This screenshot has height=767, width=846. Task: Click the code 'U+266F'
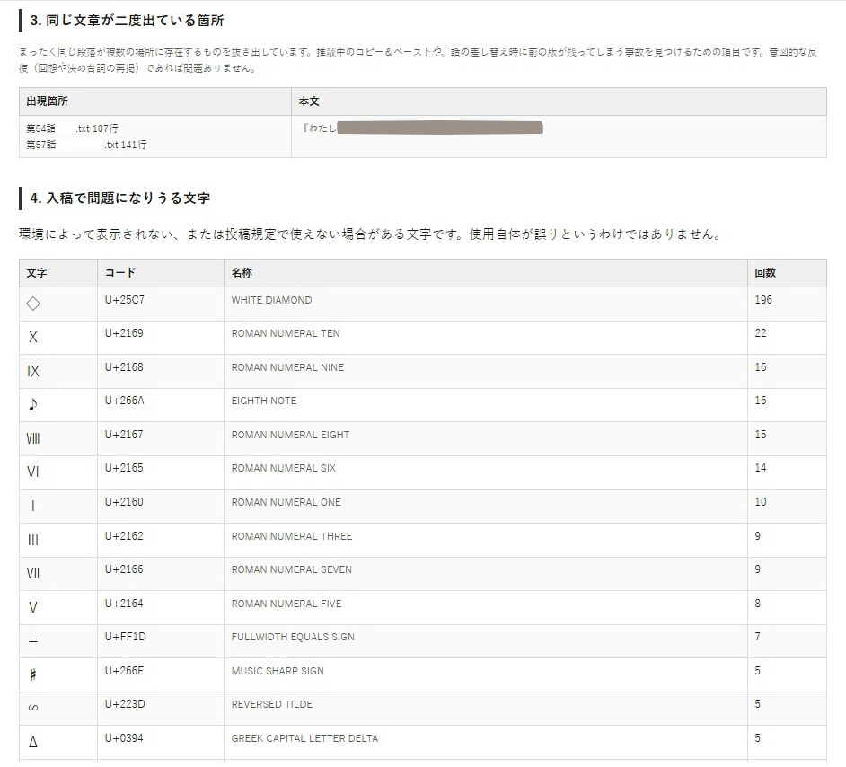[x=124, y=671]
